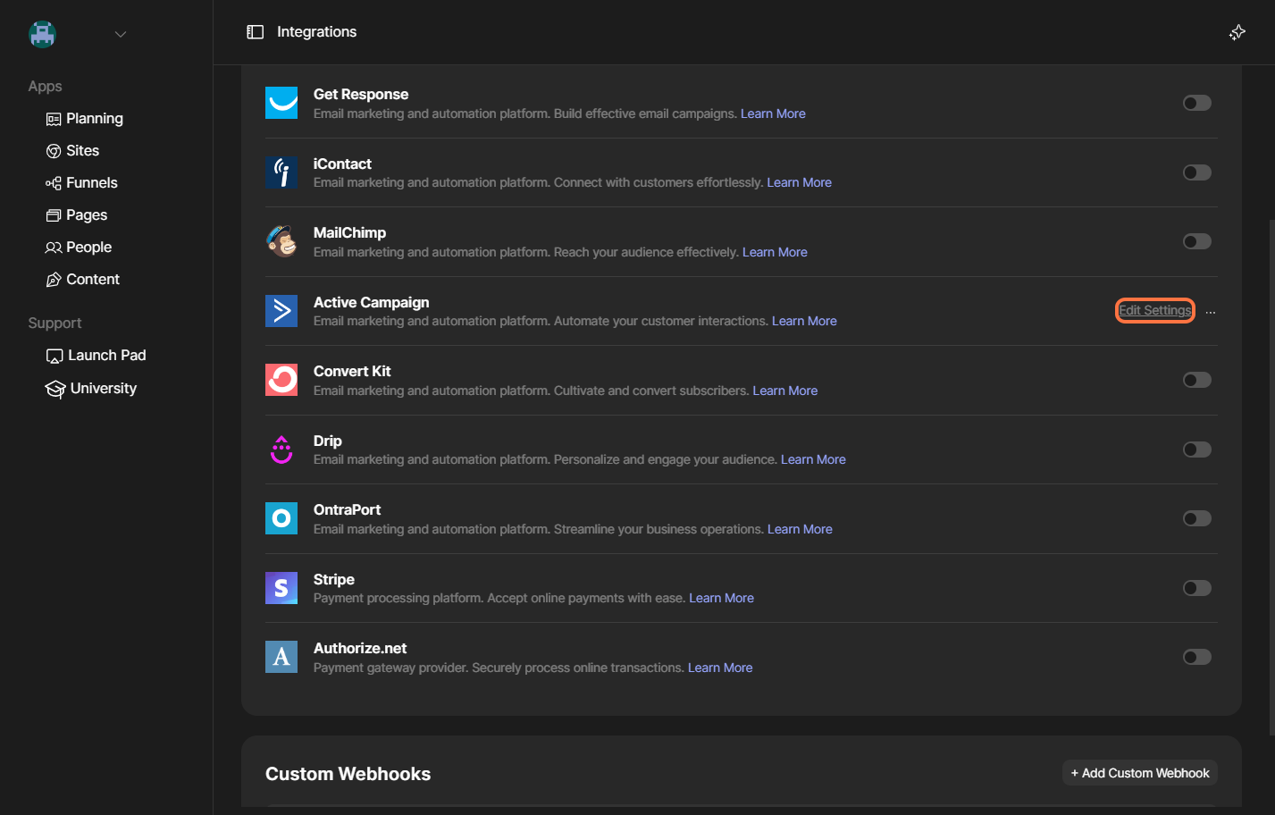Click the Integrations page title

tap(316, 32)
